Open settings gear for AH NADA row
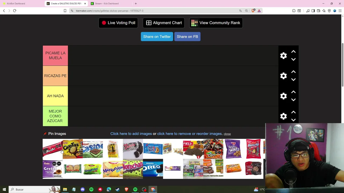 [284, 96]
